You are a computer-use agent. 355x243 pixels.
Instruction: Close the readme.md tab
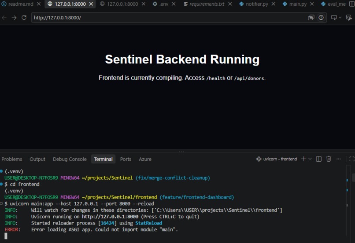pos(39,4)
